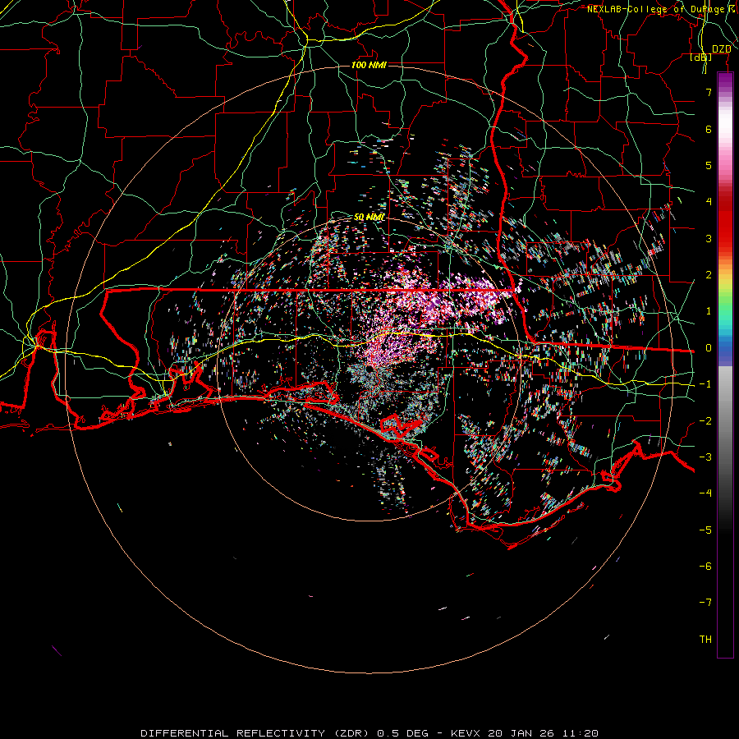Click the "0" scale value
Viewport: 739px width, 739px height.
pyautogui.click(x=709, y=348)
